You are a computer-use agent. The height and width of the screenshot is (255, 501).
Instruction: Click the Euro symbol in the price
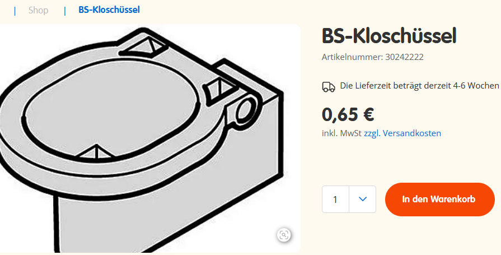pos(368,114)
